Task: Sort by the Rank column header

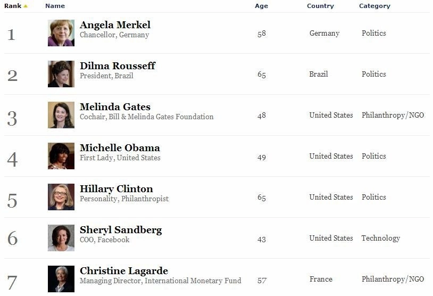Action: pos(13,6)
